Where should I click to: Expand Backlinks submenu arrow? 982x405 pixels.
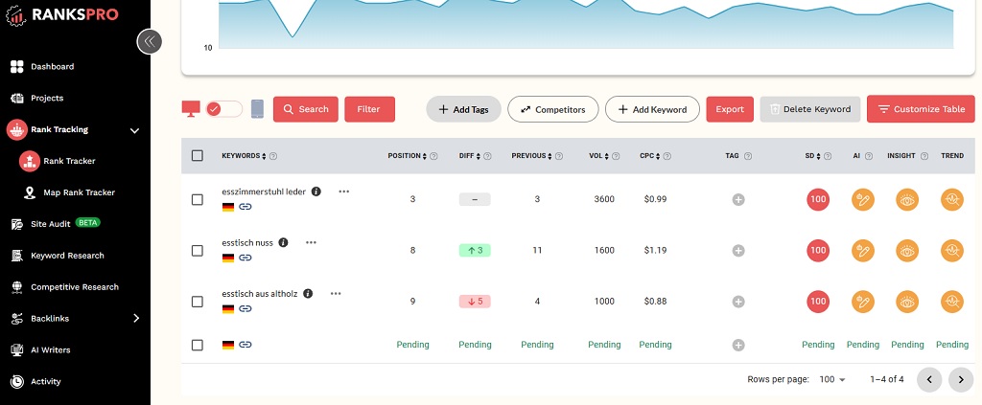tap(136, 319)
